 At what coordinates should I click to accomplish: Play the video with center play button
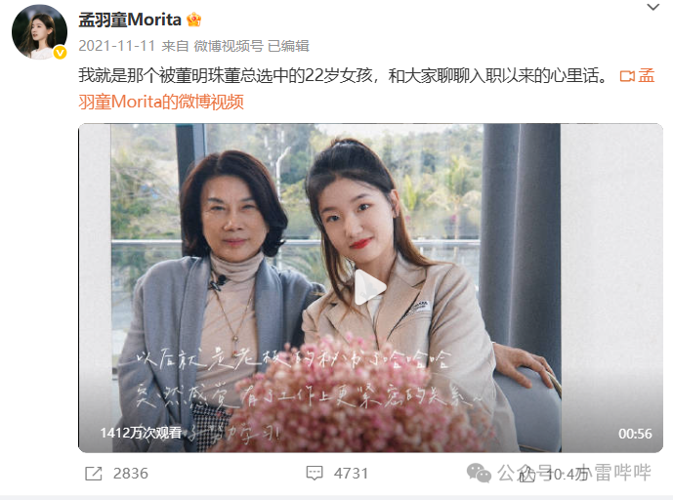point(370,287)
